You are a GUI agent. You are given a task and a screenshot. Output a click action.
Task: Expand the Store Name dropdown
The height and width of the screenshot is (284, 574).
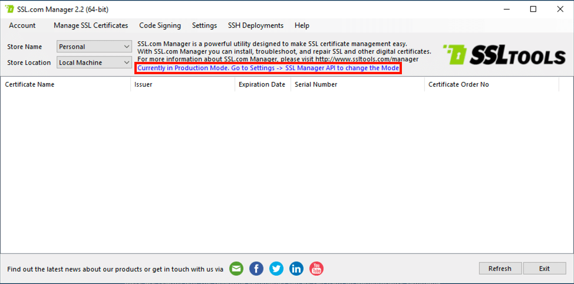tap(94, 47)
